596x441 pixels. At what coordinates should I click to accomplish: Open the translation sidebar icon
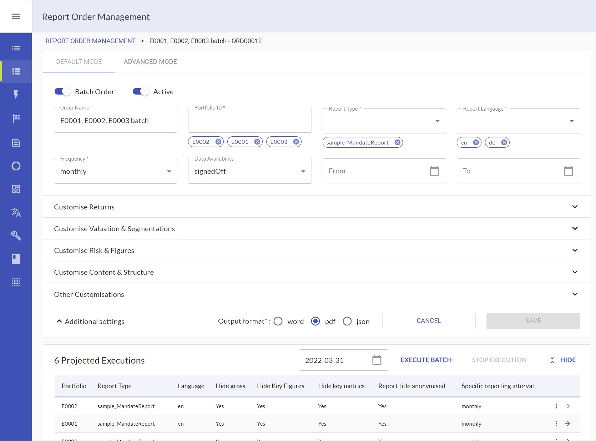point(16,212)
